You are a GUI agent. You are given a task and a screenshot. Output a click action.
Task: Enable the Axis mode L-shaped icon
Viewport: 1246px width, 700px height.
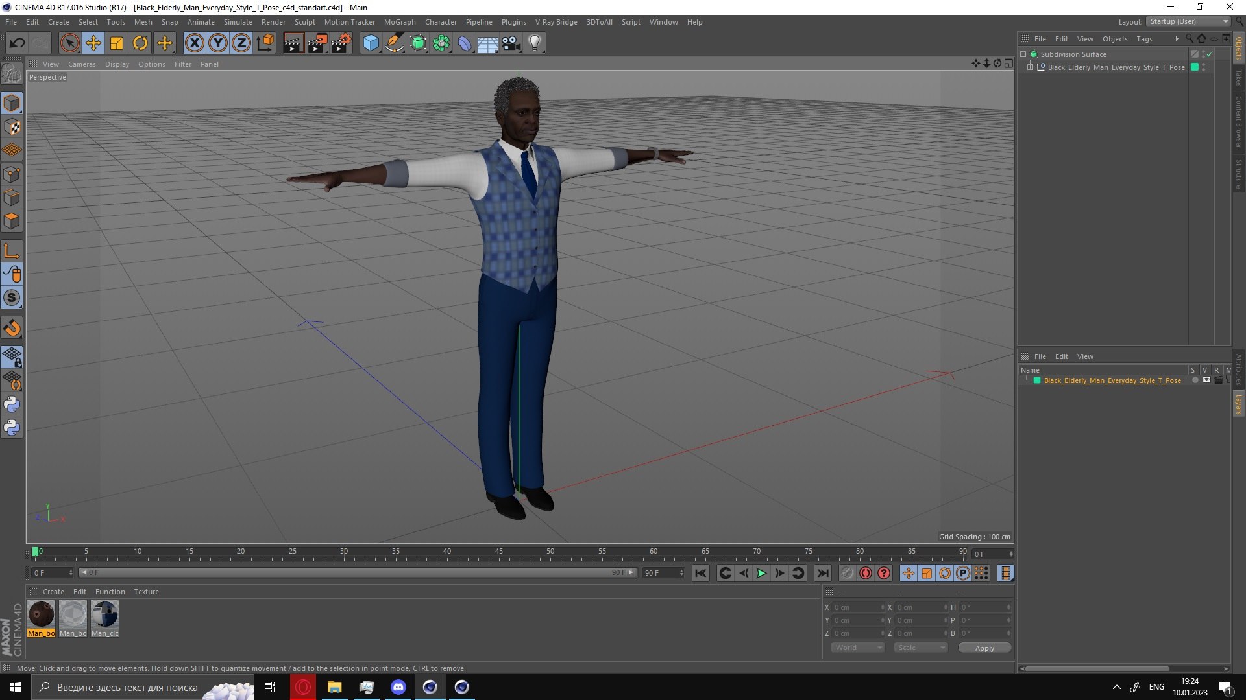pos(12,251)
